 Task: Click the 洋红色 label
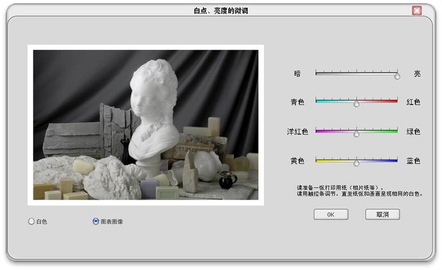click(x=297, y=132)
